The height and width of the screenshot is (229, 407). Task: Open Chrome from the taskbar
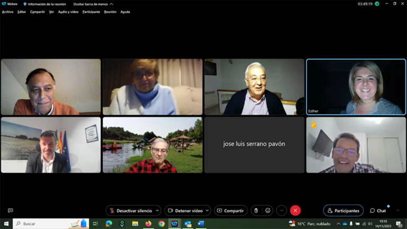click(161, 224)
